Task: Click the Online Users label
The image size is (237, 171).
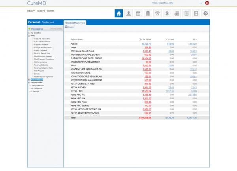Action: click(56, 29)
